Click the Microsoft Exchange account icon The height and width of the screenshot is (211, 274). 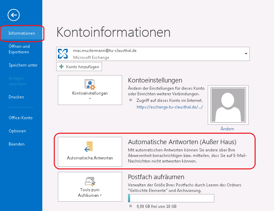[63, 54]
